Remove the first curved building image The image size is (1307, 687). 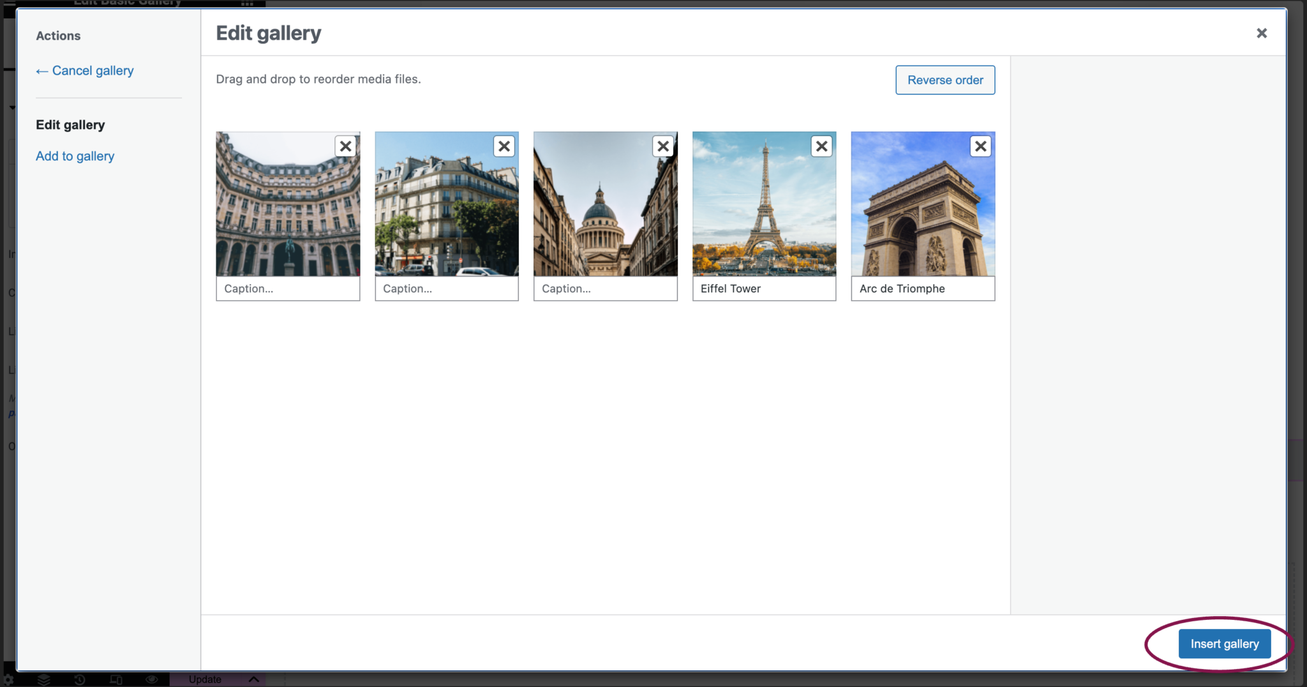(x=345, y=146)
